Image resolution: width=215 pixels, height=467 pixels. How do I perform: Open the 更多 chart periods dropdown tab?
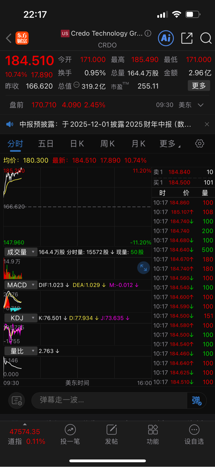[170, 144]
